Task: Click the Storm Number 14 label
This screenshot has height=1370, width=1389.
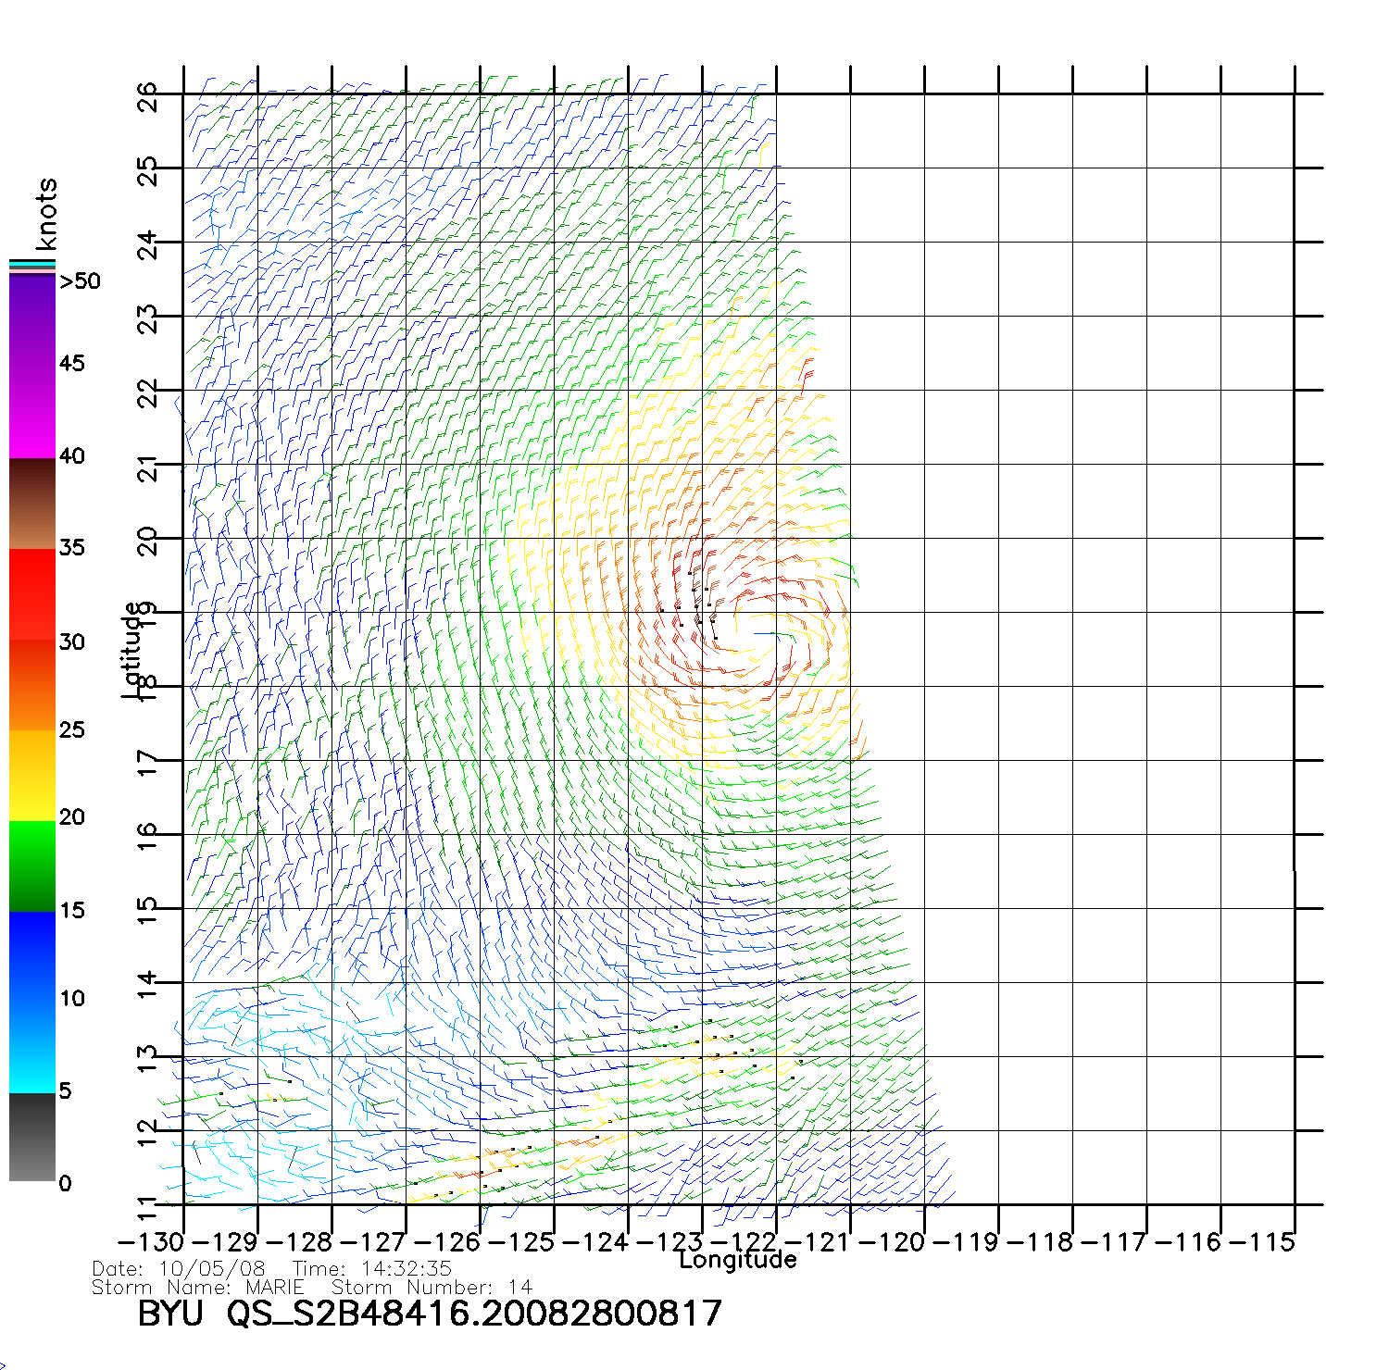Action: pyautogui.click(x=432, y=1288)
